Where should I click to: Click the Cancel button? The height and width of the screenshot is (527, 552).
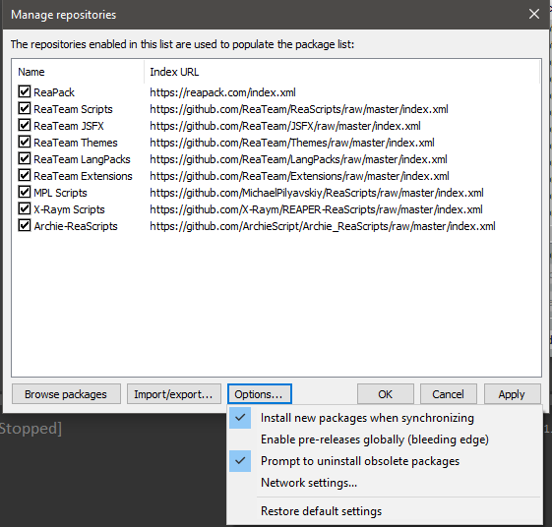click(448, 394)
